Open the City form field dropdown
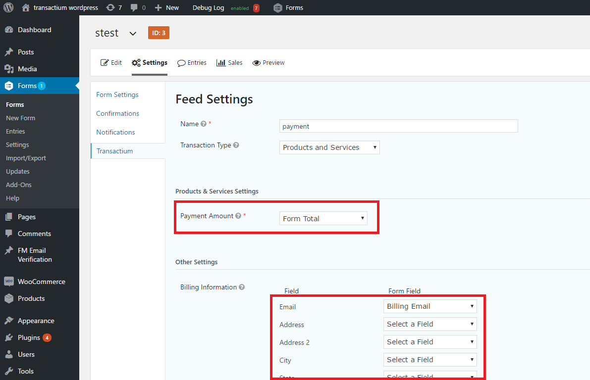The width and height of the screenshot is (590, 380). click(430, 360)
